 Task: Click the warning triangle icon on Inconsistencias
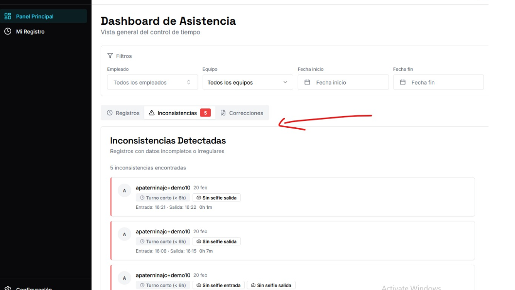coord(151,113)
